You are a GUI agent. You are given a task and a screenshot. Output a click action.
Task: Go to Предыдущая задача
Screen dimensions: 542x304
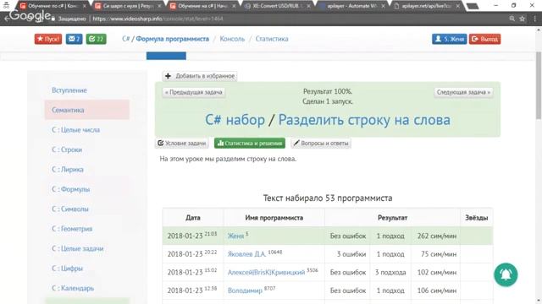click(194, 92)
